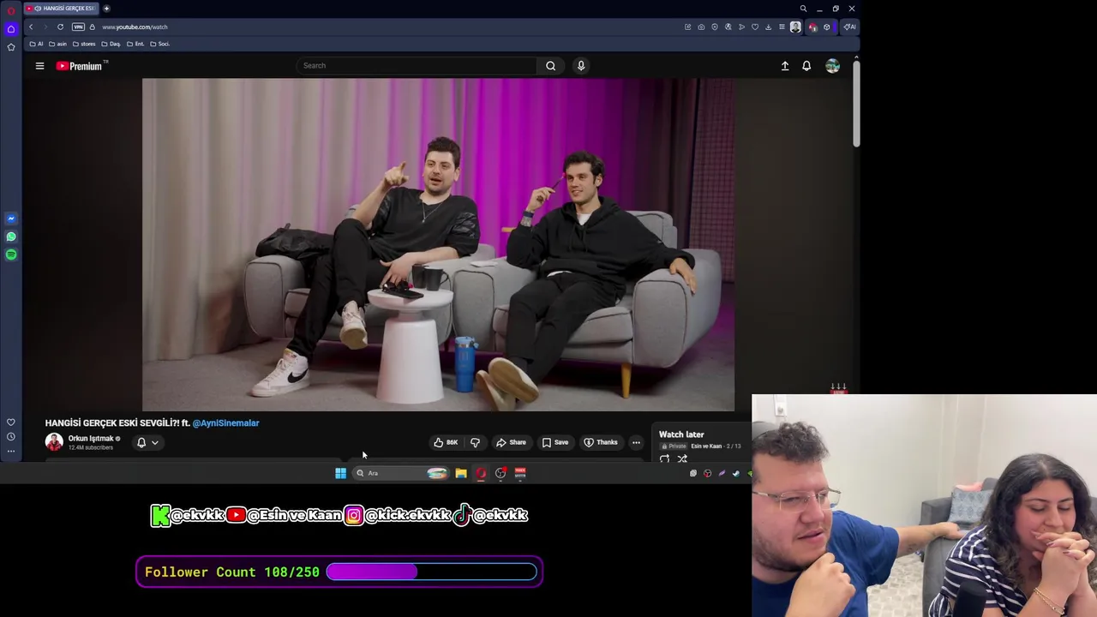
Task: Open browser profile avatar in toolbar
Action: (x=795, y=27)
